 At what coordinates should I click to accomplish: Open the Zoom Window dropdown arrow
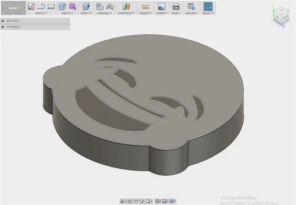coord(151,201)
